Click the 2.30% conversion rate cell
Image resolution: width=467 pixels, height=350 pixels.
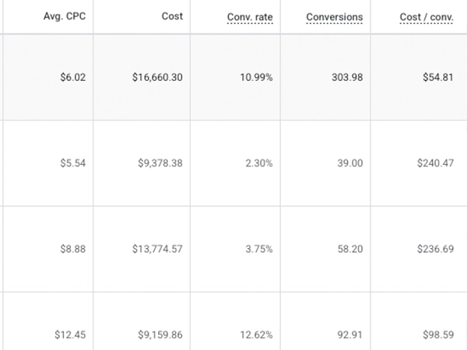[258, 163]
